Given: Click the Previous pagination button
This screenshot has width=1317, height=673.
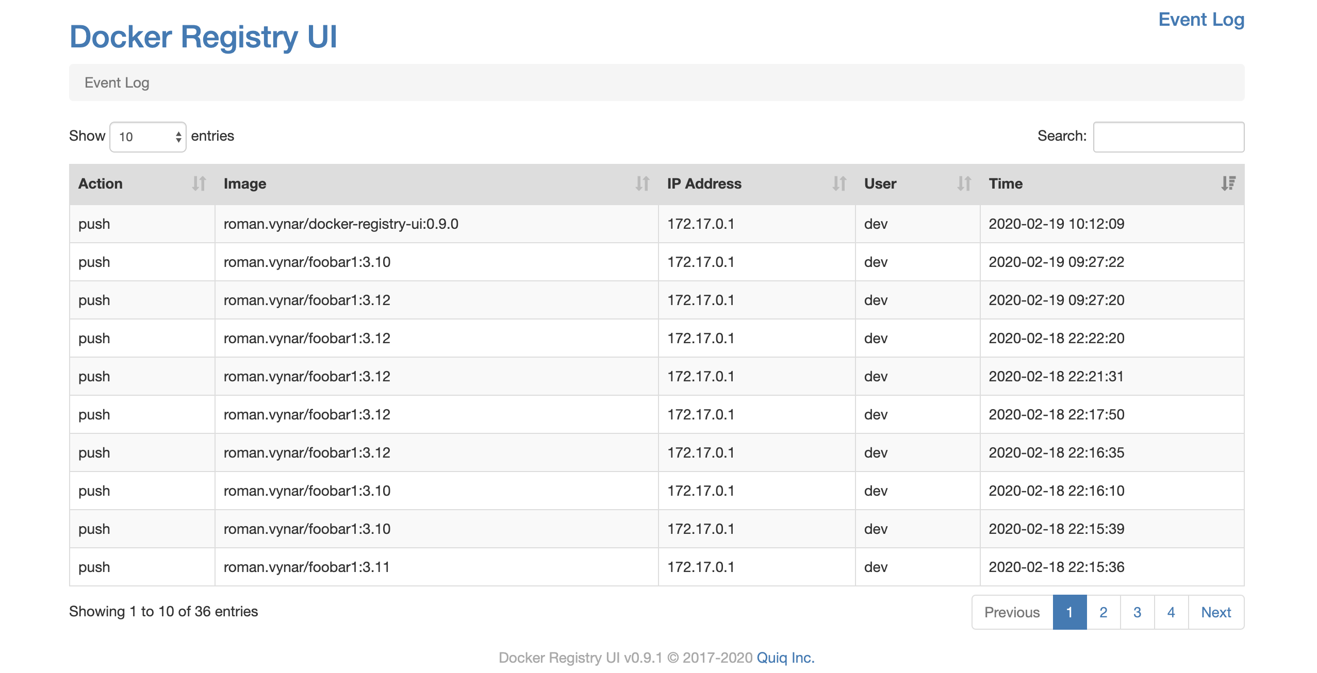Looking at the screenshot, I should tap(1012, 612).
